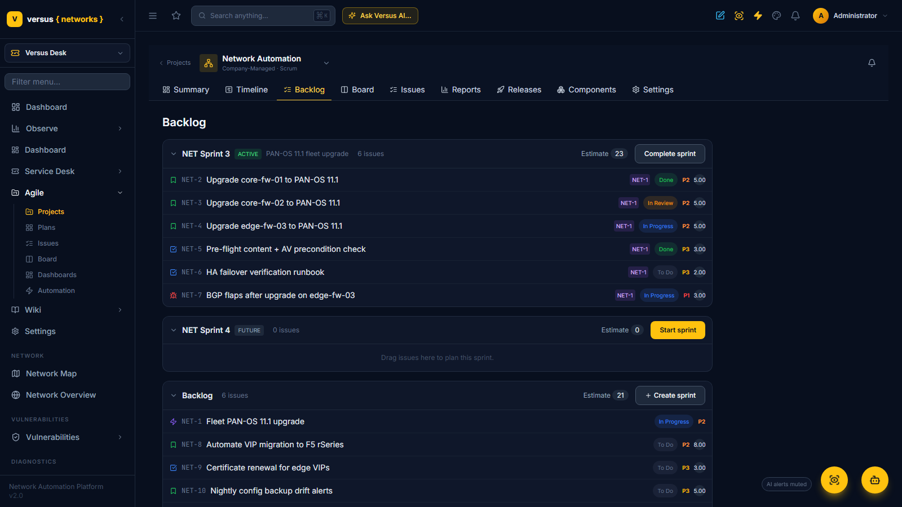Click In Progress status of NET-4

[x=658, y=226]
